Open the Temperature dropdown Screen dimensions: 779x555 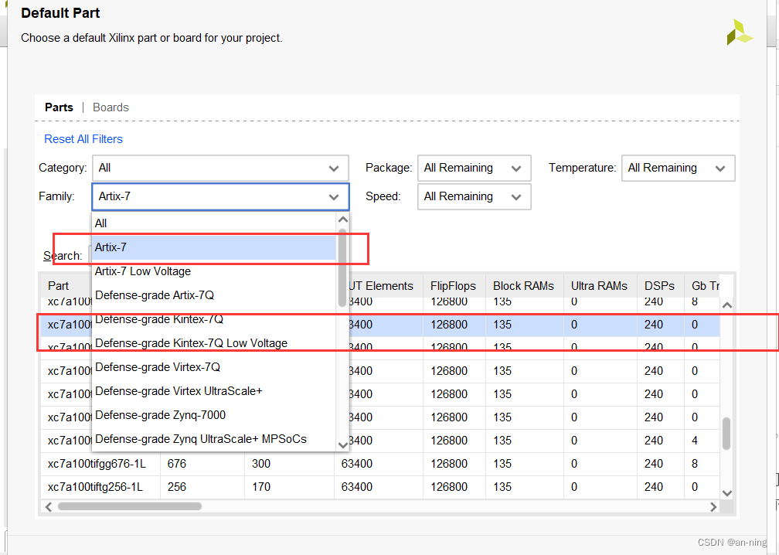click(x=679, y=168)
